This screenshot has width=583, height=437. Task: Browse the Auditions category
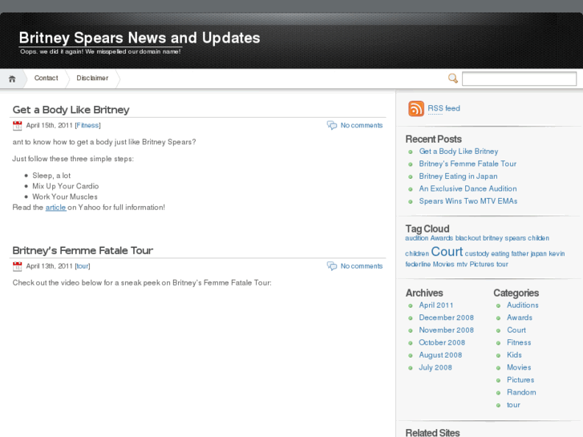coord(523,305)
